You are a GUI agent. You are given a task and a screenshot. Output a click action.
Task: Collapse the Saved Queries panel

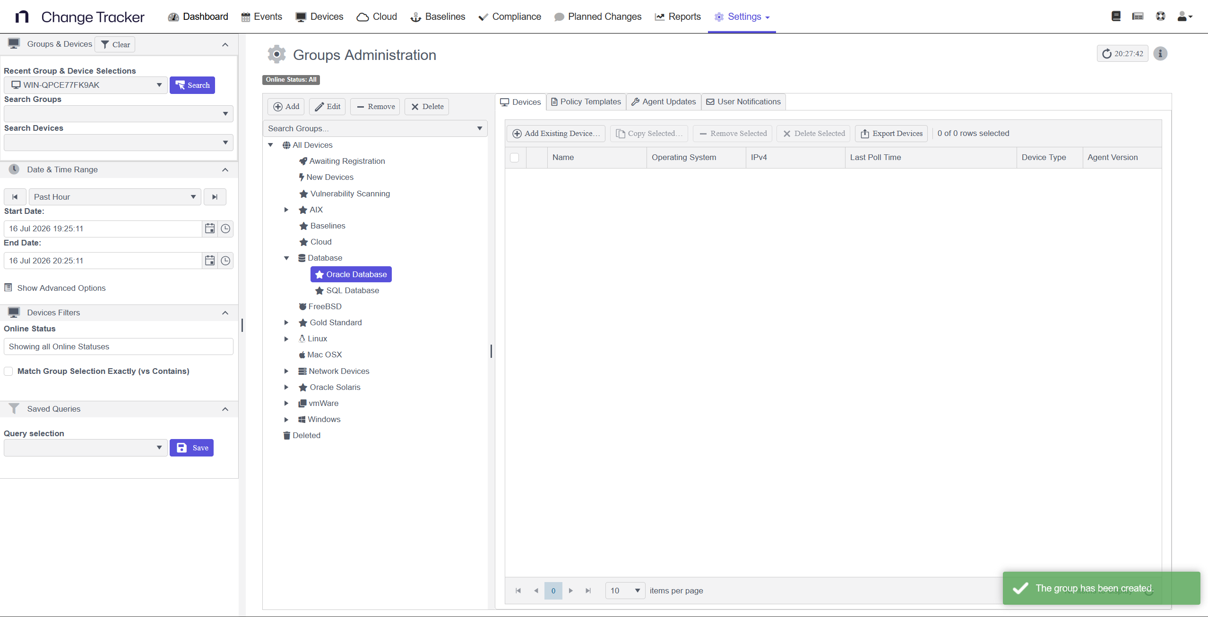[225, 409]
